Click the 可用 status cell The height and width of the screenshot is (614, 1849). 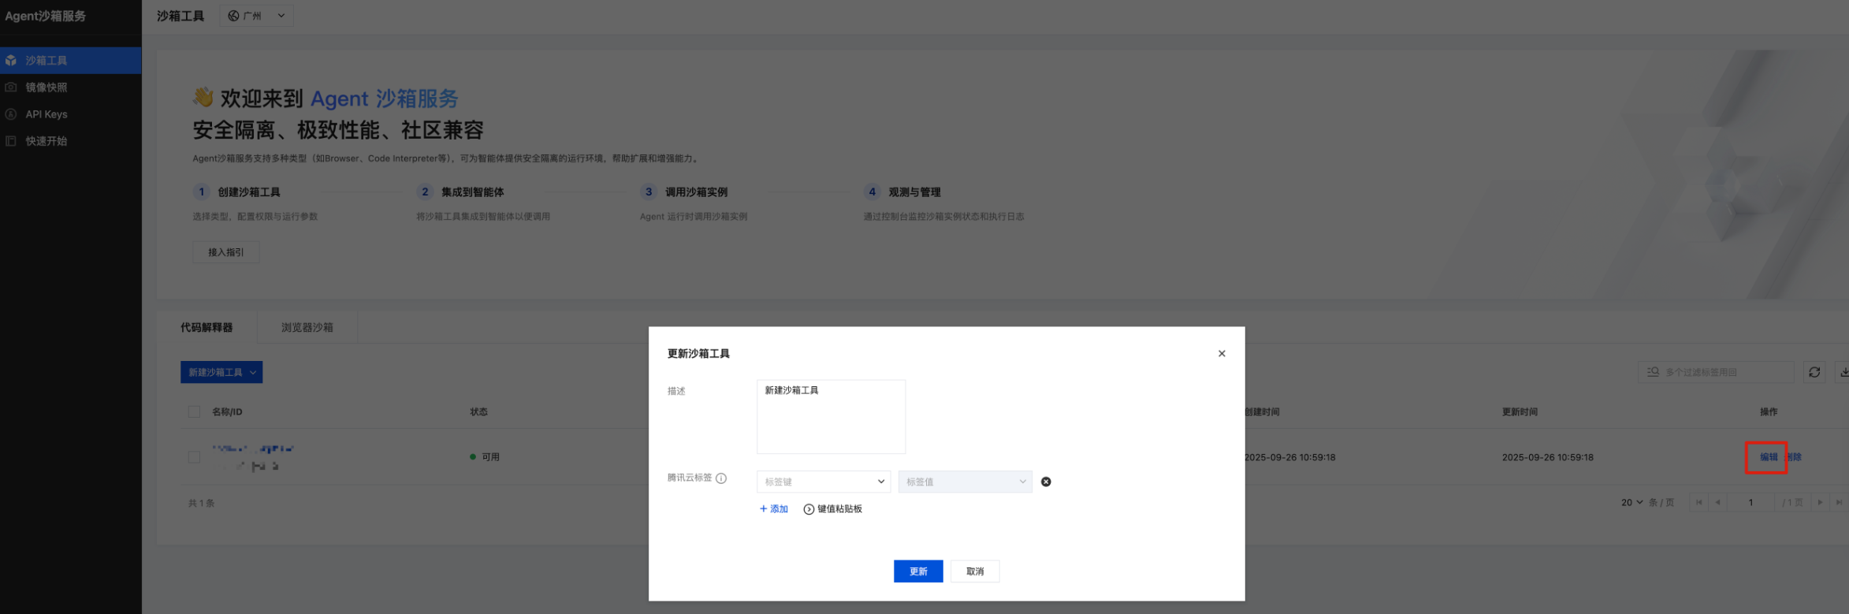(485, 457)
